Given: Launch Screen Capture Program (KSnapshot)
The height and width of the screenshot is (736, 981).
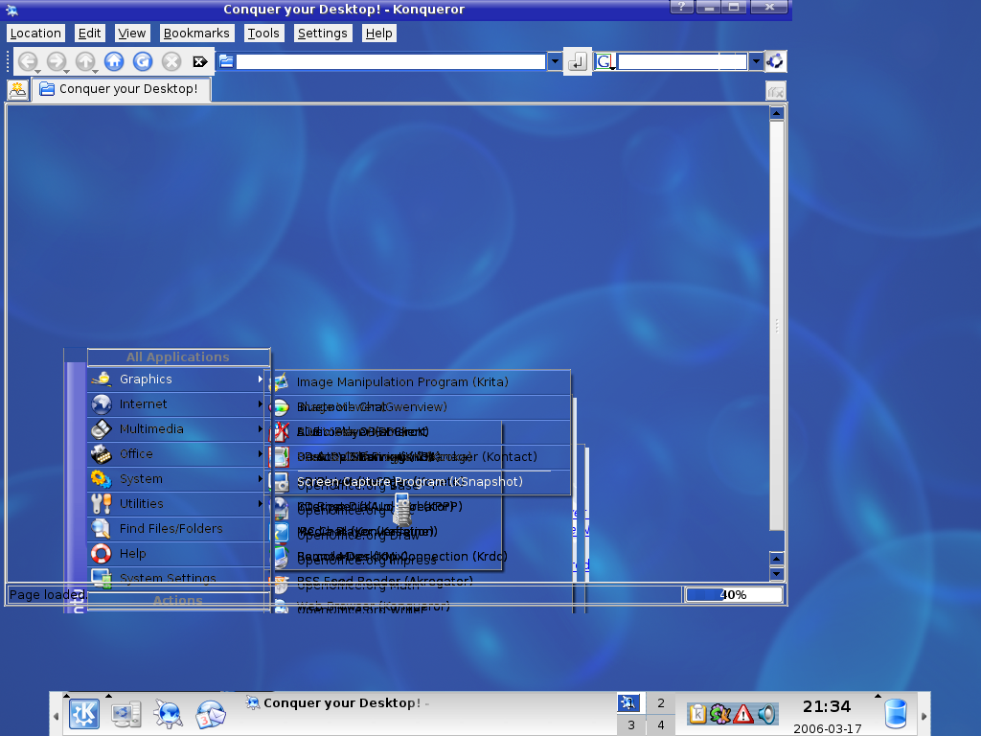Looking at the screenshot, I should pyautogui.click(x=422, y=482).
